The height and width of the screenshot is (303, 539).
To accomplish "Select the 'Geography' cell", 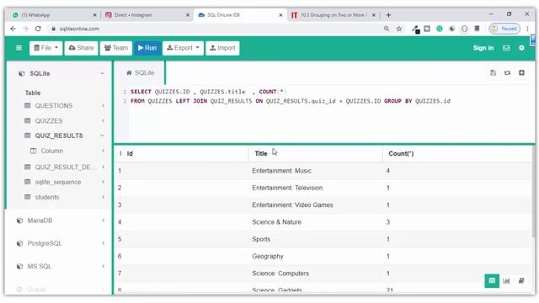I will [x=268, y=256].
